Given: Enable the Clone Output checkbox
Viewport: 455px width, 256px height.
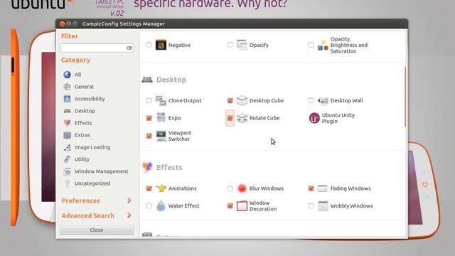Looking at the screenshot, I should [x=149, y=100].
